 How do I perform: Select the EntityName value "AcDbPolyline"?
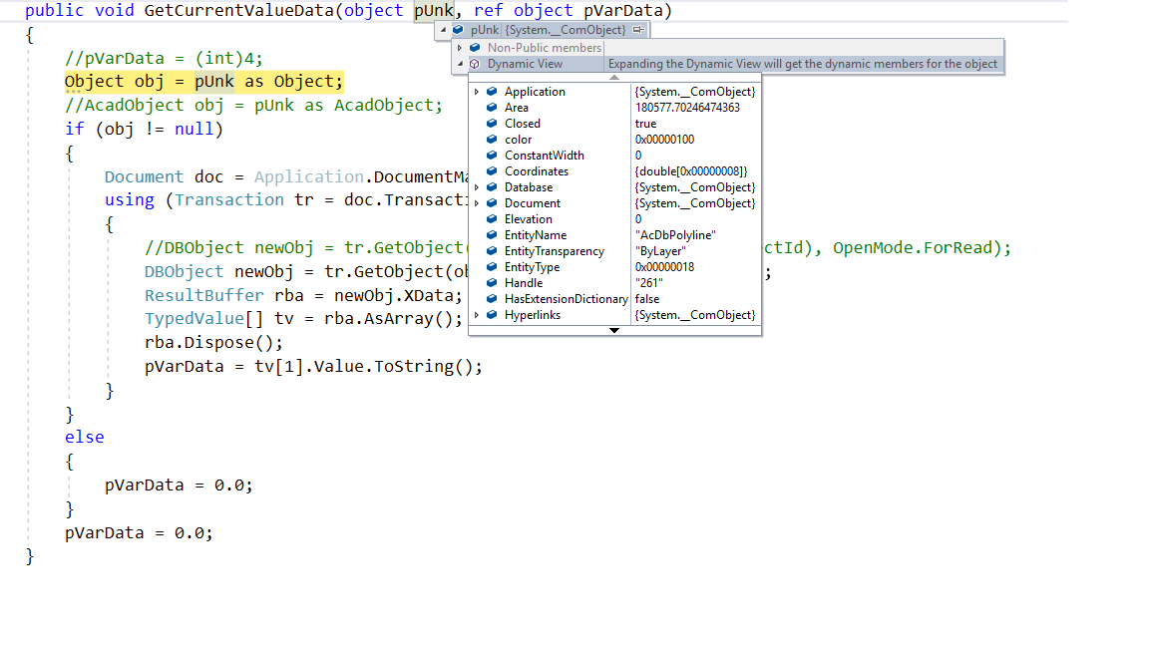tap(675, 235)
